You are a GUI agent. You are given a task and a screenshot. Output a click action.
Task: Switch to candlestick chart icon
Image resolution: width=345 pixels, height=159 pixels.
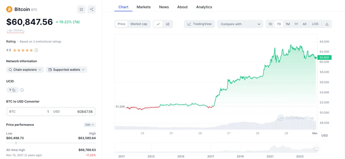click(x=168, y=24)
